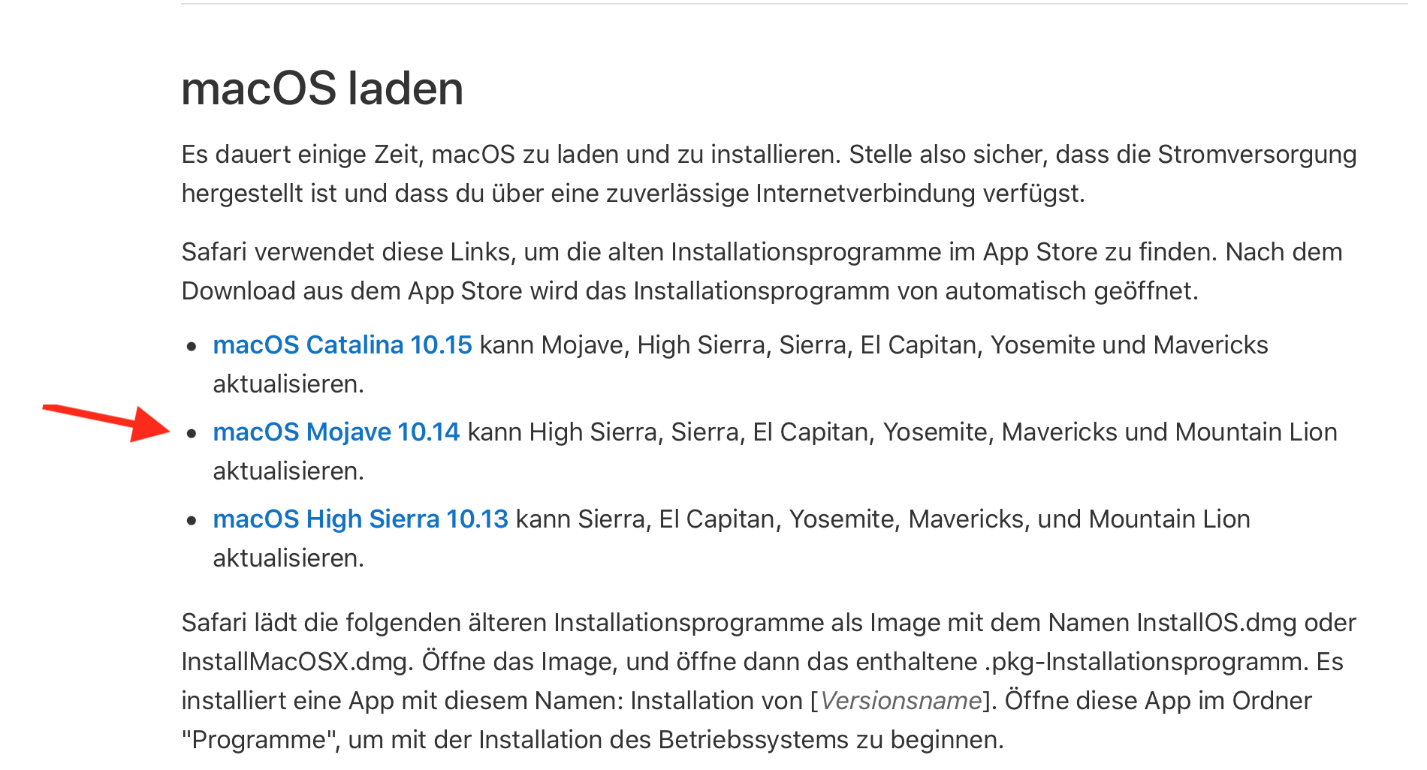The width and height of the screenshot is (1427, 770).
Task: Click "Mountain Lion" in the High Sierra line
Action: [1169, 519]
